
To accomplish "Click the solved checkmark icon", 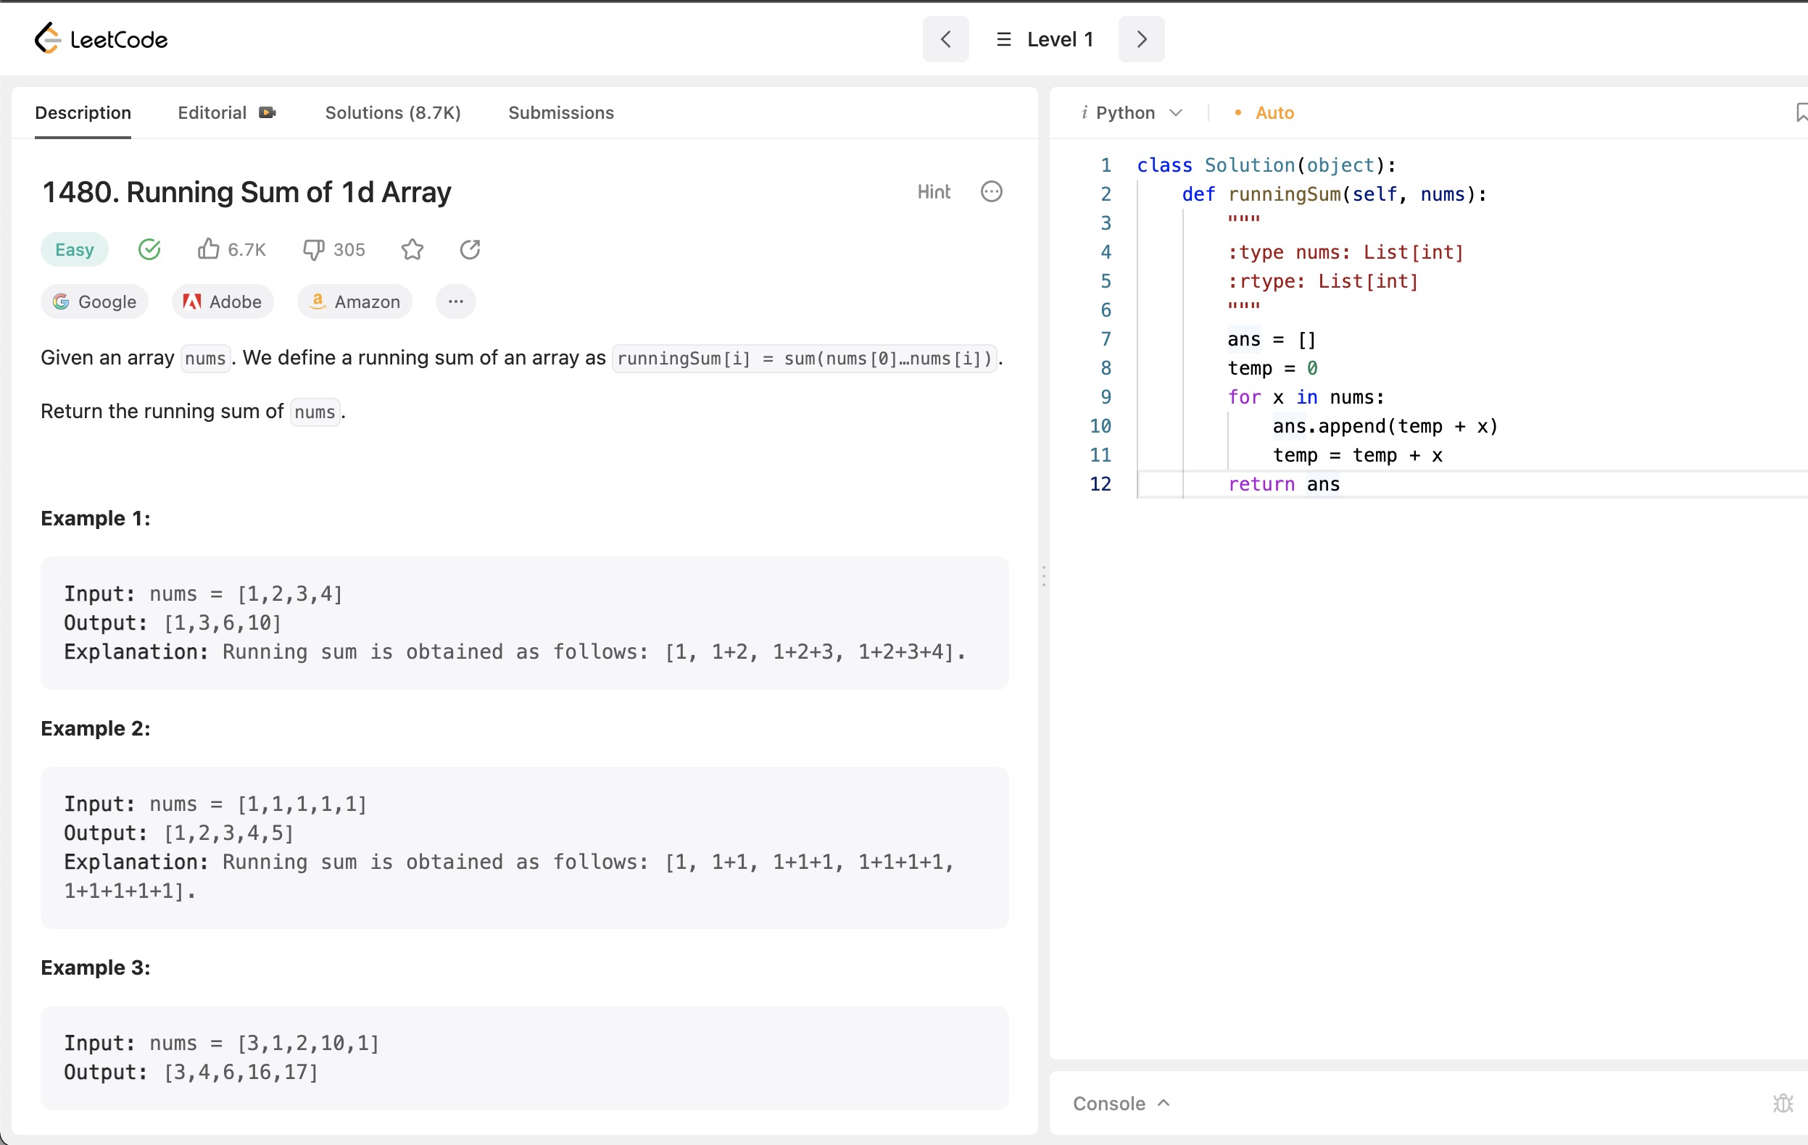I will pyautogui.click(x=149, y=249).
